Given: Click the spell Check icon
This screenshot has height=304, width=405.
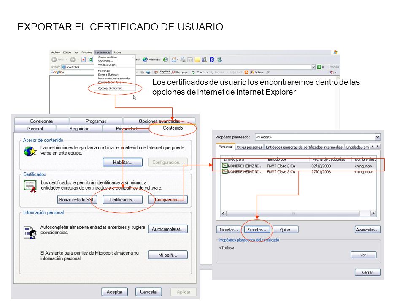Looking at the screenshot, I should pos(194,72).
